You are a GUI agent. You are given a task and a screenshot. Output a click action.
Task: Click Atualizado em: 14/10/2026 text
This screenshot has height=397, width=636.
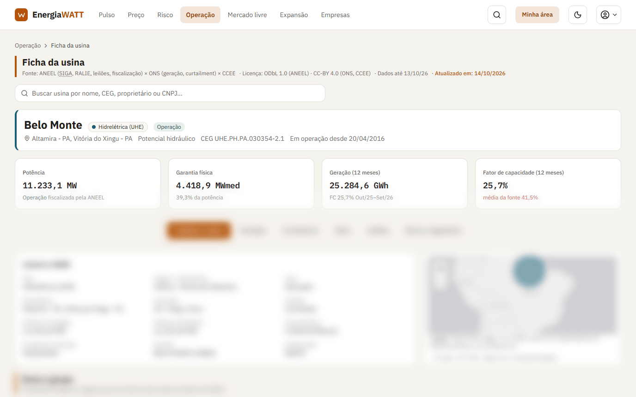point(470,73)
